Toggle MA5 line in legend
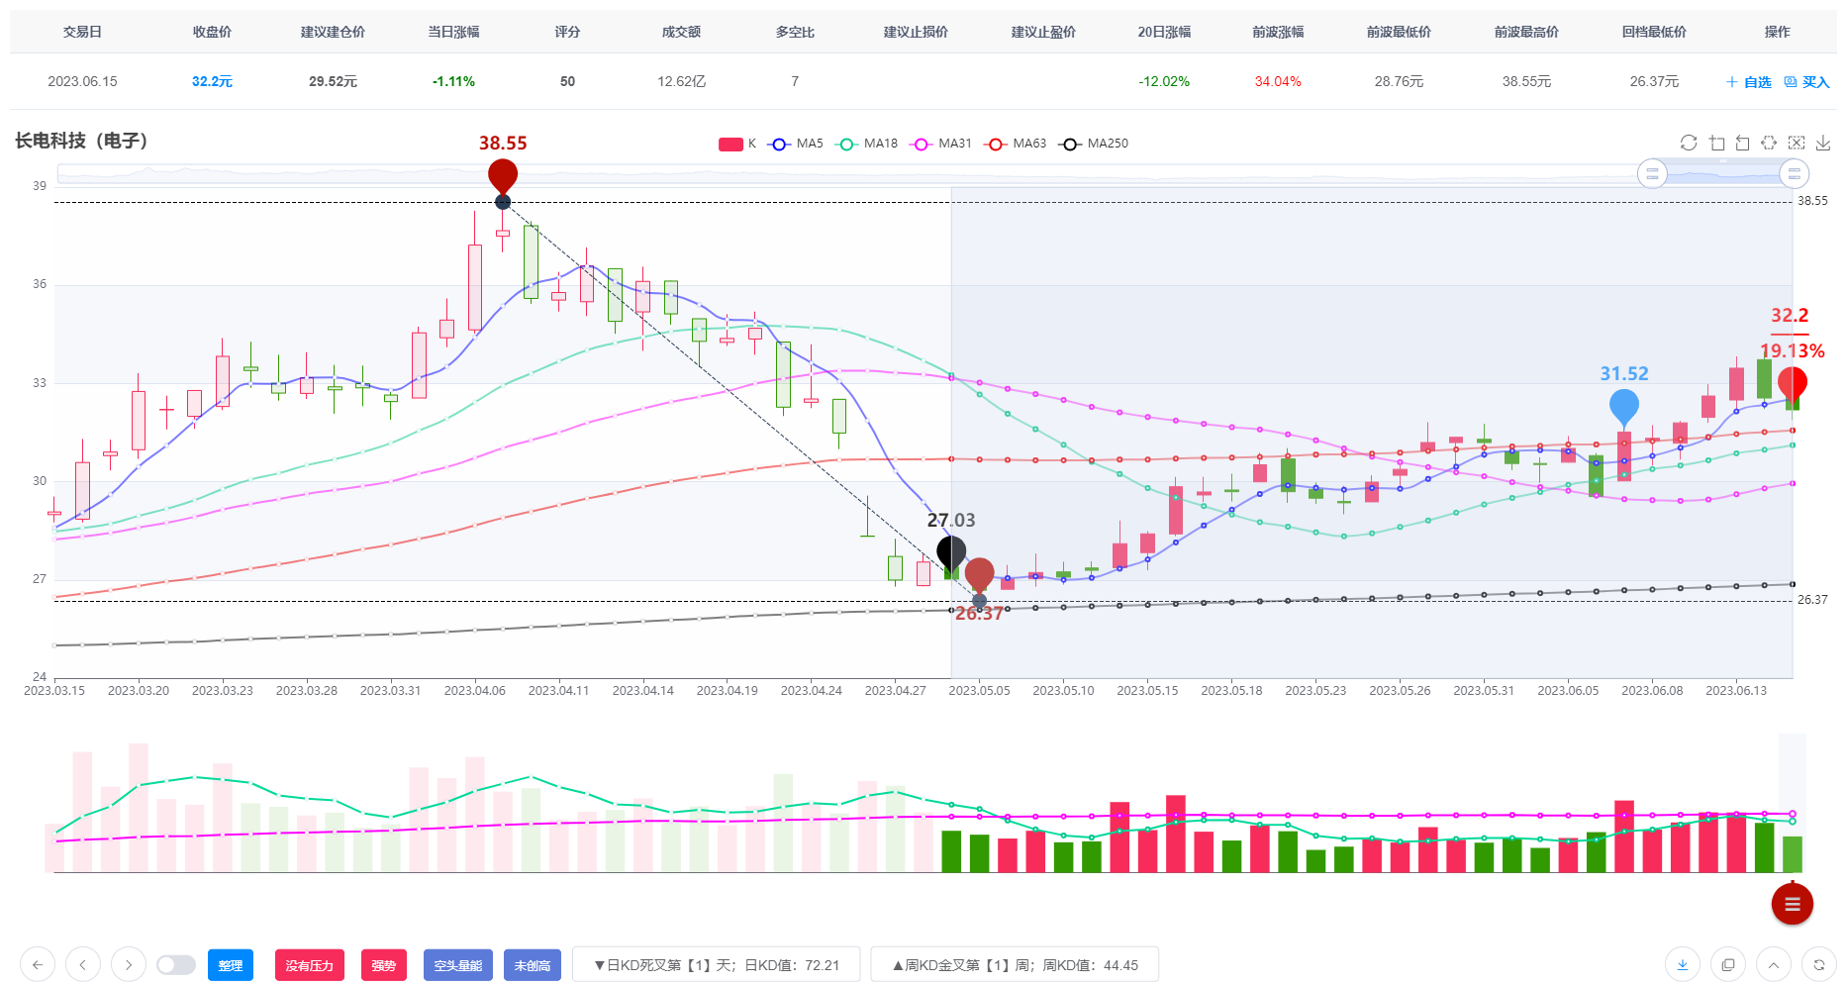This screenshot has width=1847, height=986. [x=797, y=144]
